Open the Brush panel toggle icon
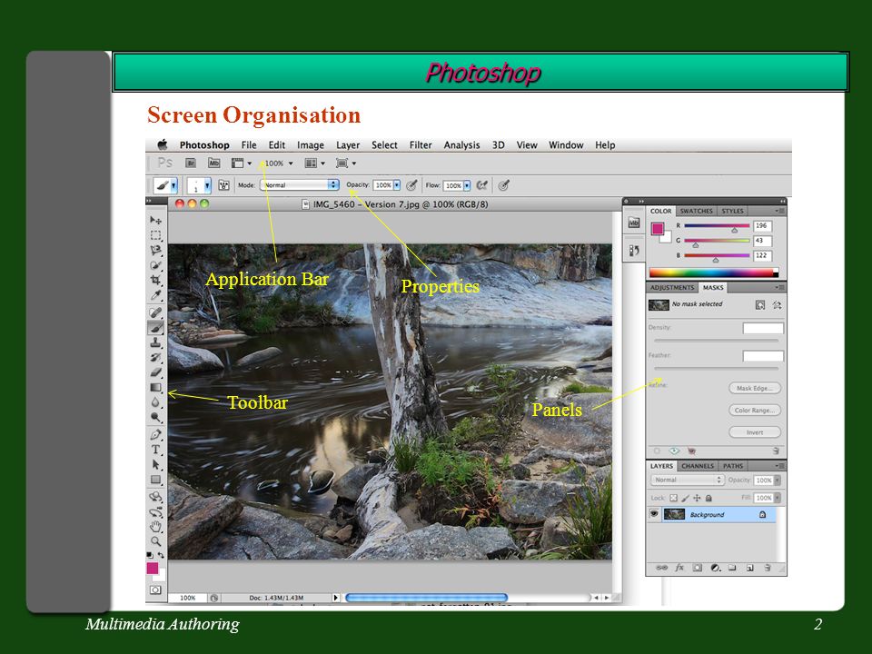 point(223,185)
